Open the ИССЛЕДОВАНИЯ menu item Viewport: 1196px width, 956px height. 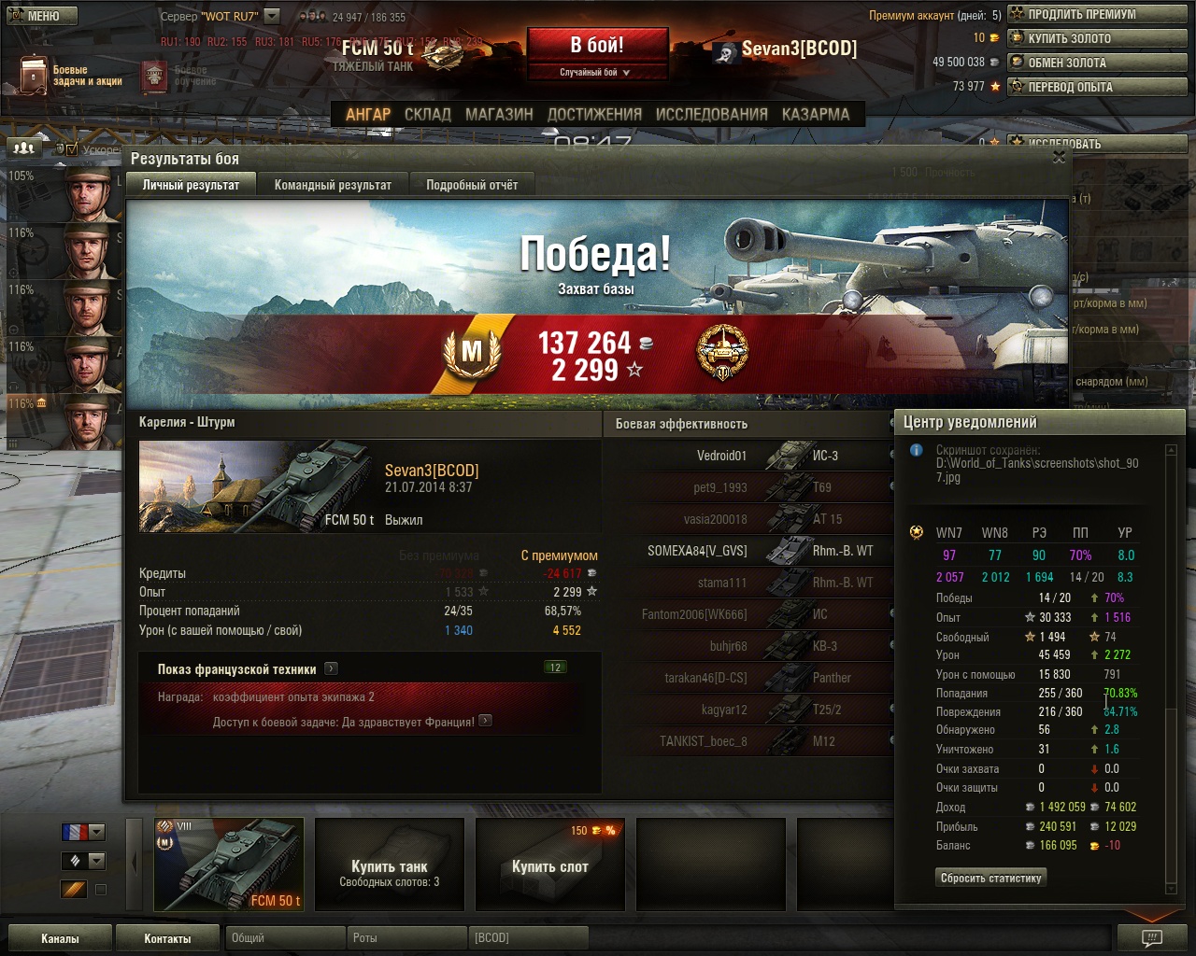coord(712,114)
